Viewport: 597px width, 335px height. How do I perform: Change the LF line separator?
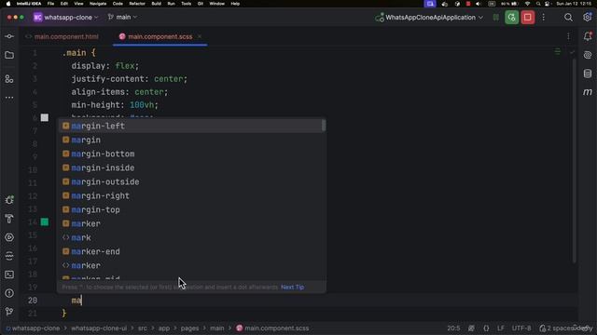(501, 328)
